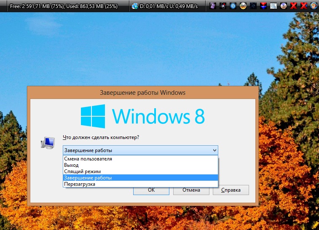Collapse the shutdown action dropdown arrow
The width and height of the screenshot is (319, 230).
tap(214, 150)
